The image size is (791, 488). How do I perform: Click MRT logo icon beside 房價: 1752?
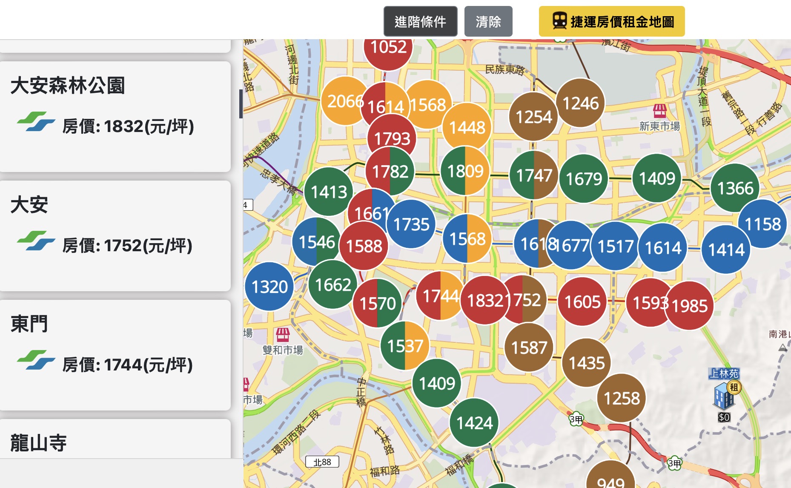click(36, 241)
